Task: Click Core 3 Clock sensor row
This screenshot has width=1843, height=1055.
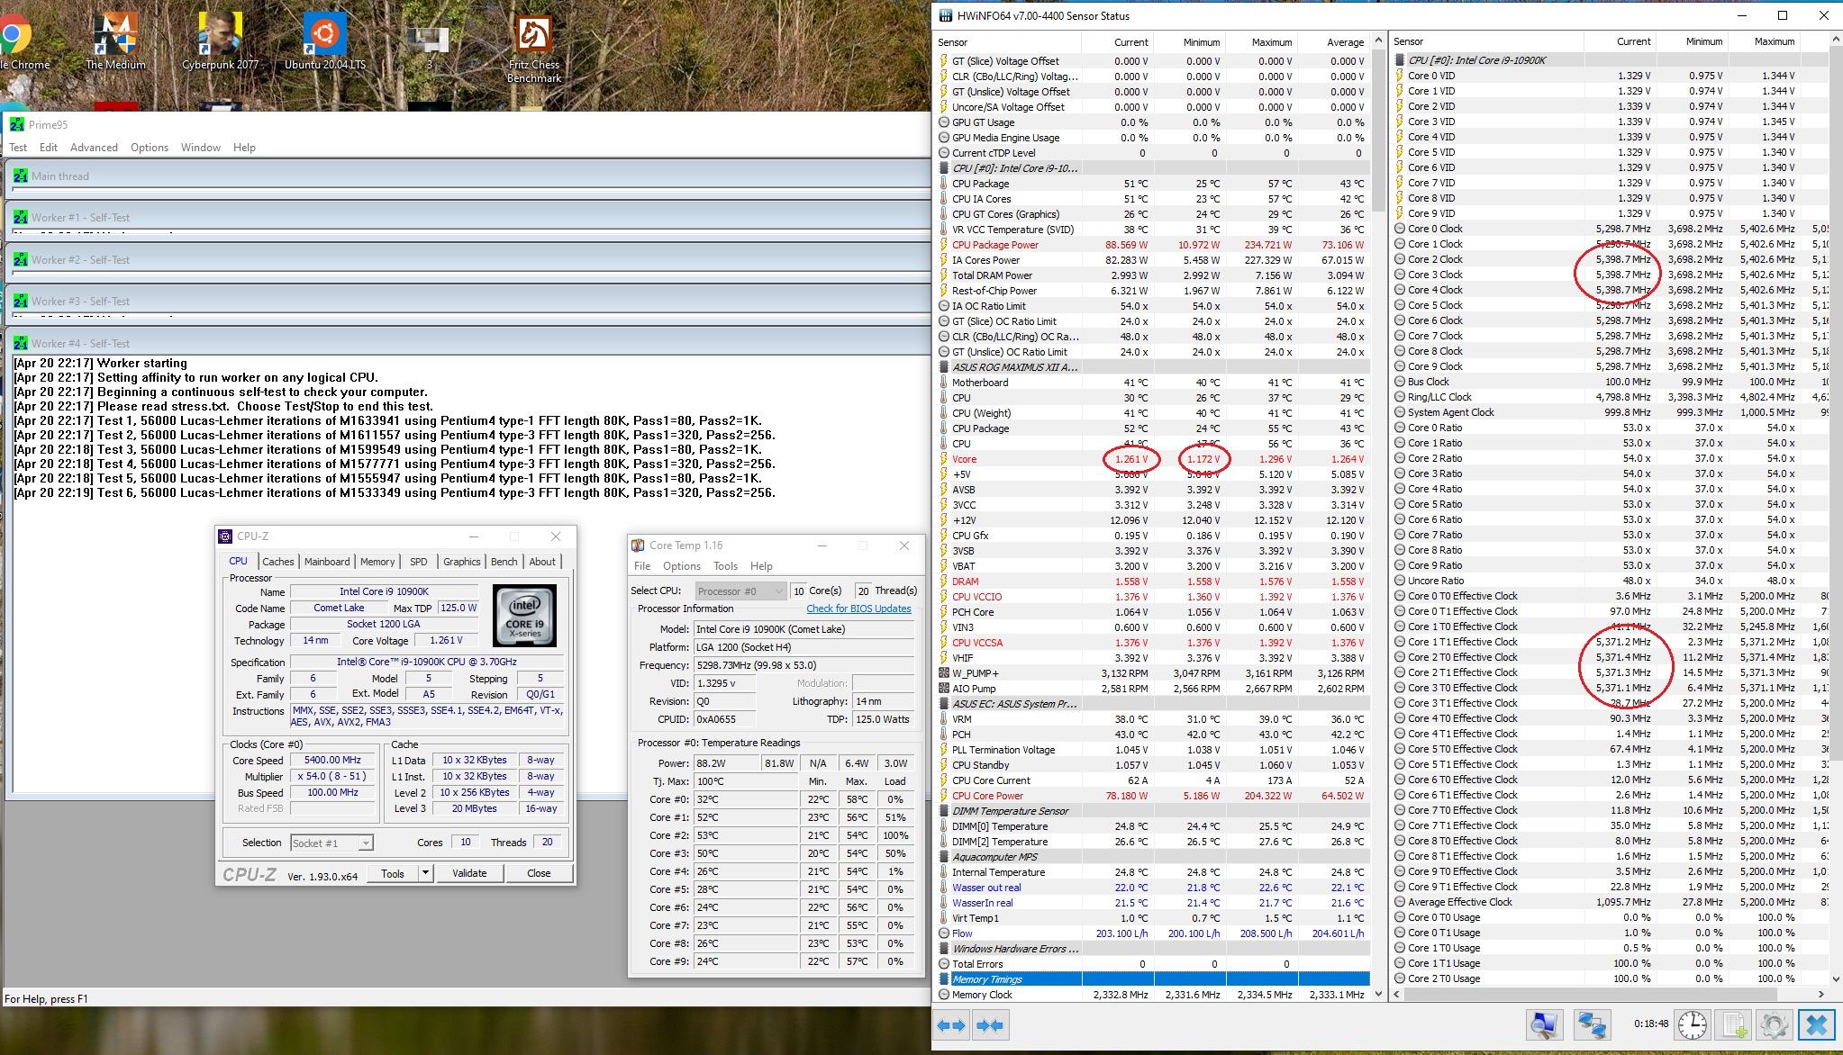Action: (1611, 275)
